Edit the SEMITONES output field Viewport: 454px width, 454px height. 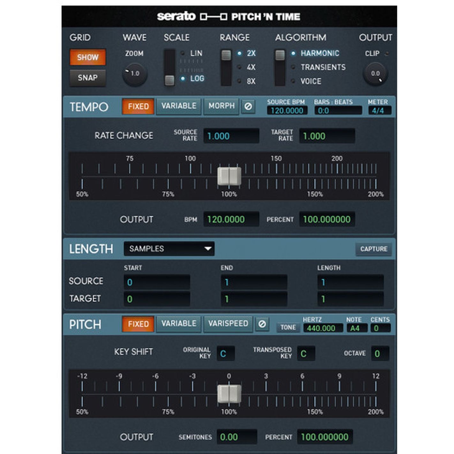point(237,437)
